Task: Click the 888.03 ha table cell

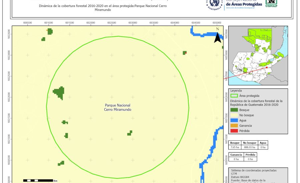Action: coord(249,147)
